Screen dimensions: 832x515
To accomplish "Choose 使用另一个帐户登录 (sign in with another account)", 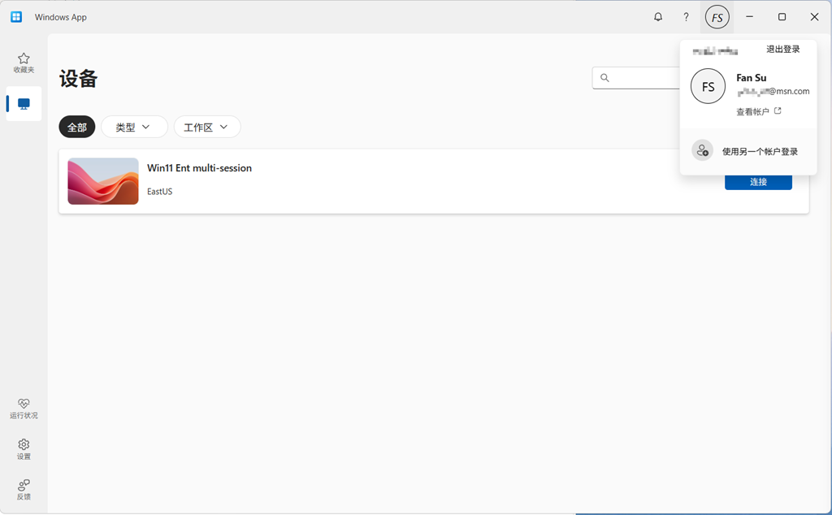I will 760,151.
